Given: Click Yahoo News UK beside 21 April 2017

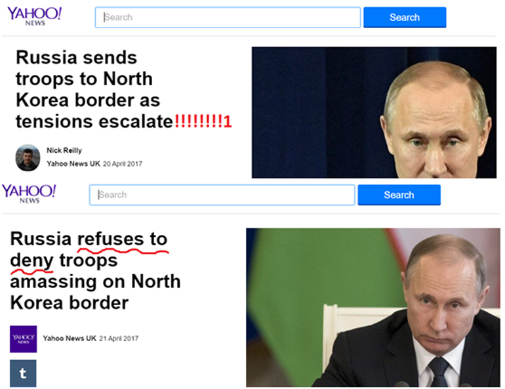Looking at the screenshot, I should tap(70, 338).
